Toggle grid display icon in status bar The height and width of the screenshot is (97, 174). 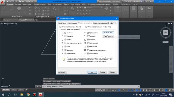coord(104,90)
